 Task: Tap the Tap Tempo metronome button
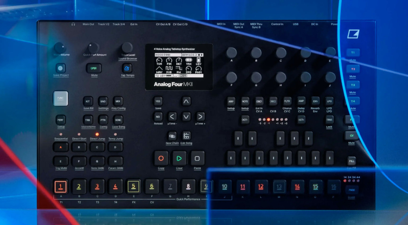(127, 68)
